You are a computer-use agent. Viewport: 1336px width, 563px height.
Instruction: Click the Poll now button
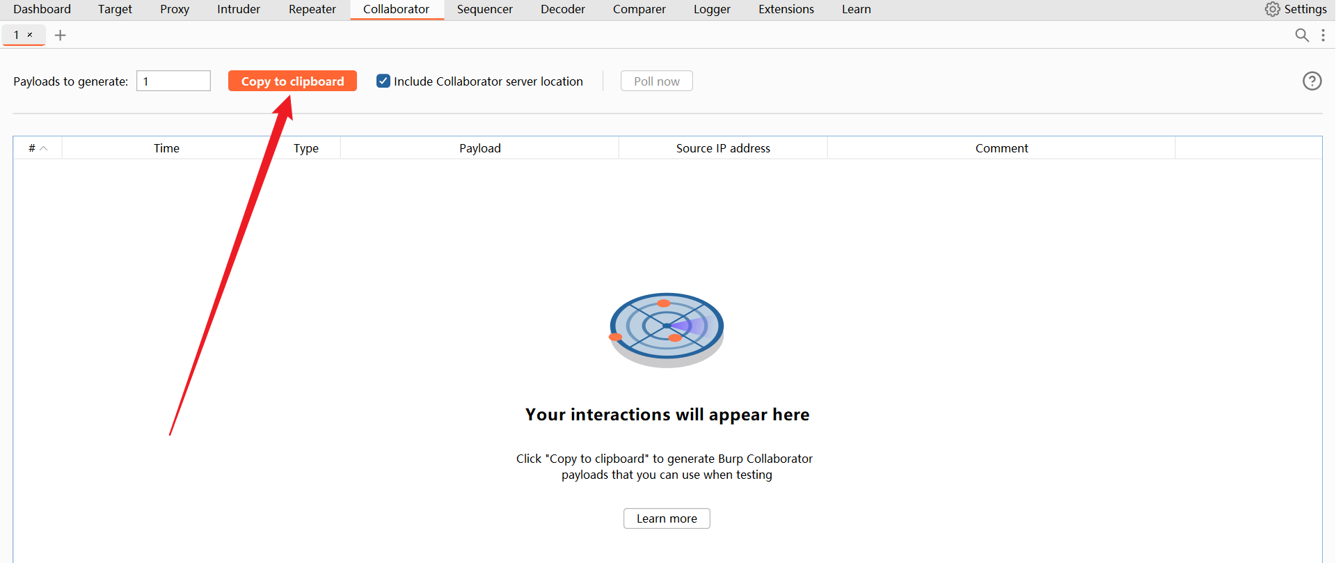pyautogui.click(x=657, y=81)
